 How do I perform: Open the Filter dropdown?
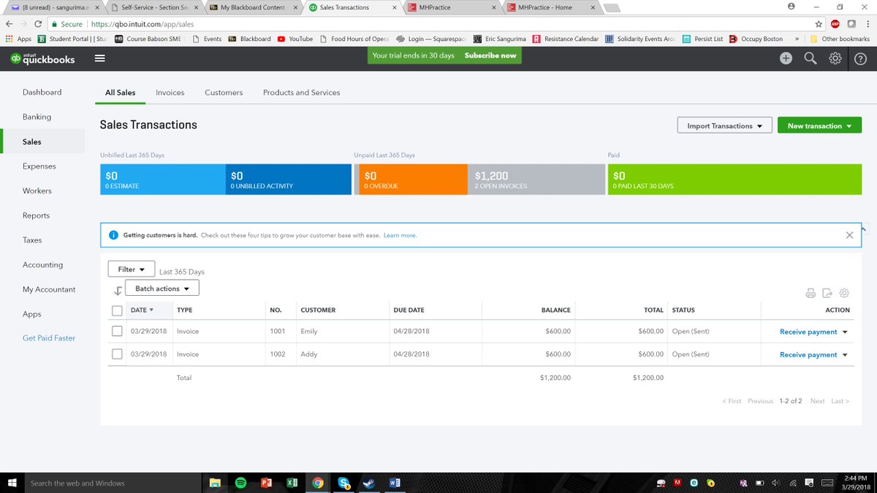131,270
